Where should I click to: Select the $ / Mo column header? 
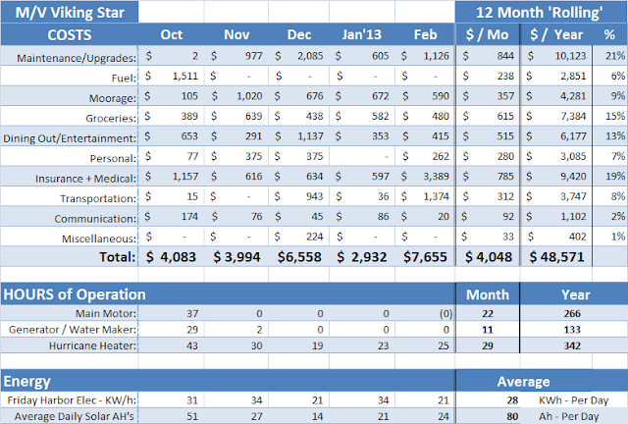pos(488,35)
